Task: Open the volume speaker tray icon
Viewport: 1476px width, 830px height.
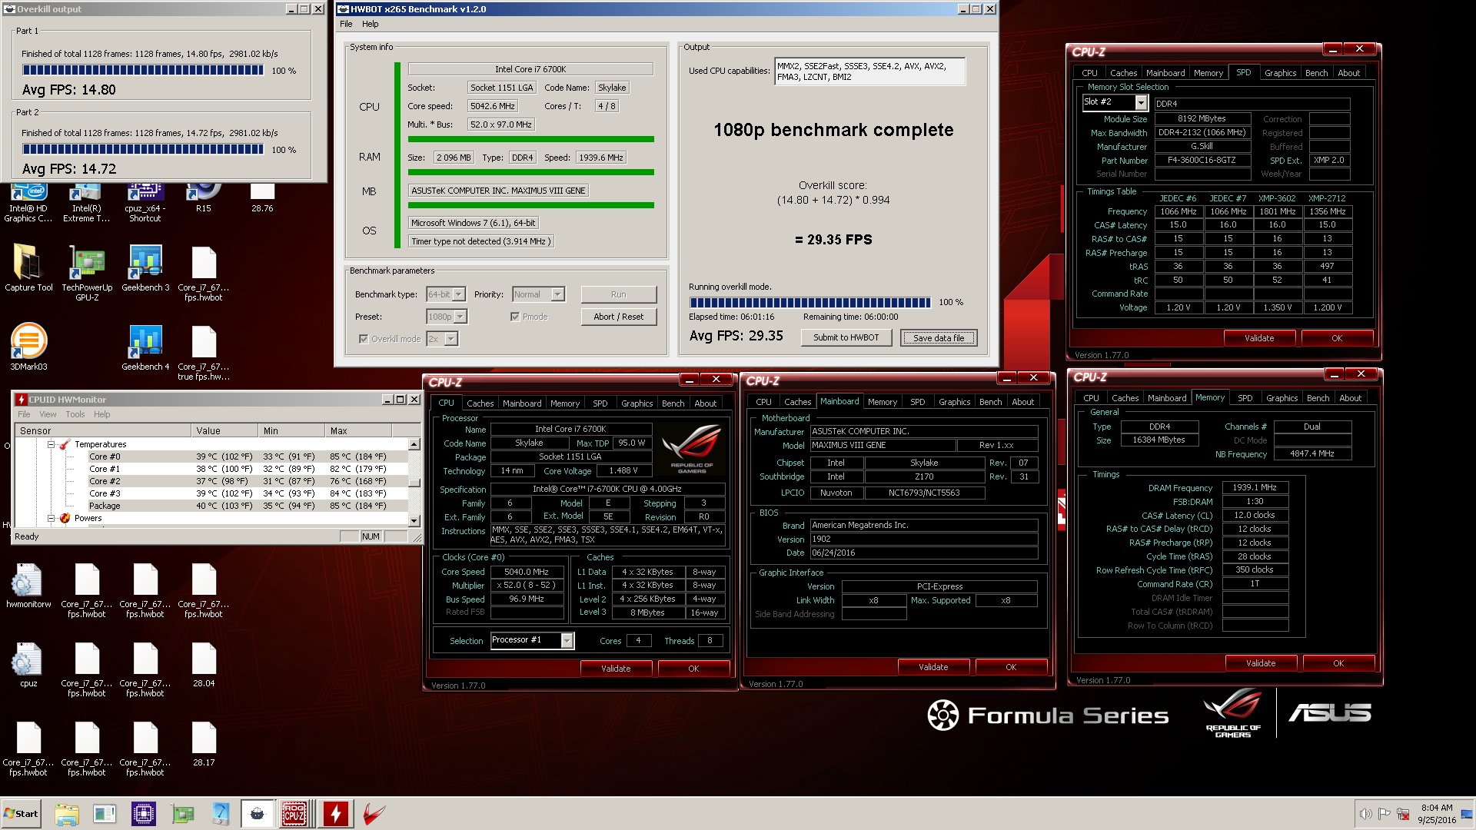Action: (x=1365, y=814)
